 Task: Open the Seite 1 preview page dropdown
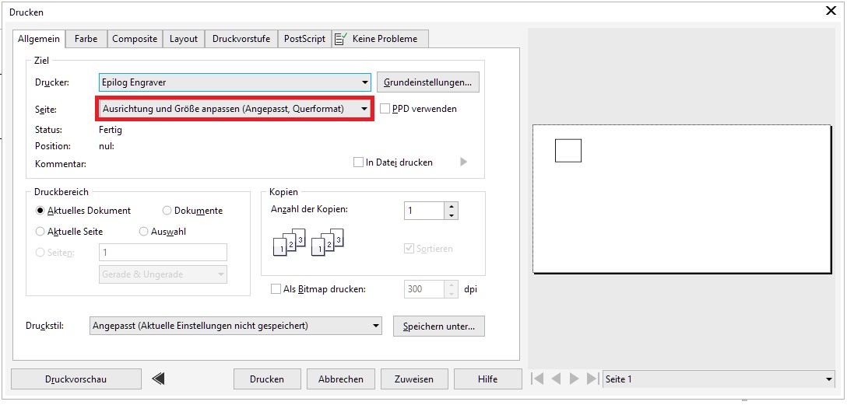(x=719, y=379)
